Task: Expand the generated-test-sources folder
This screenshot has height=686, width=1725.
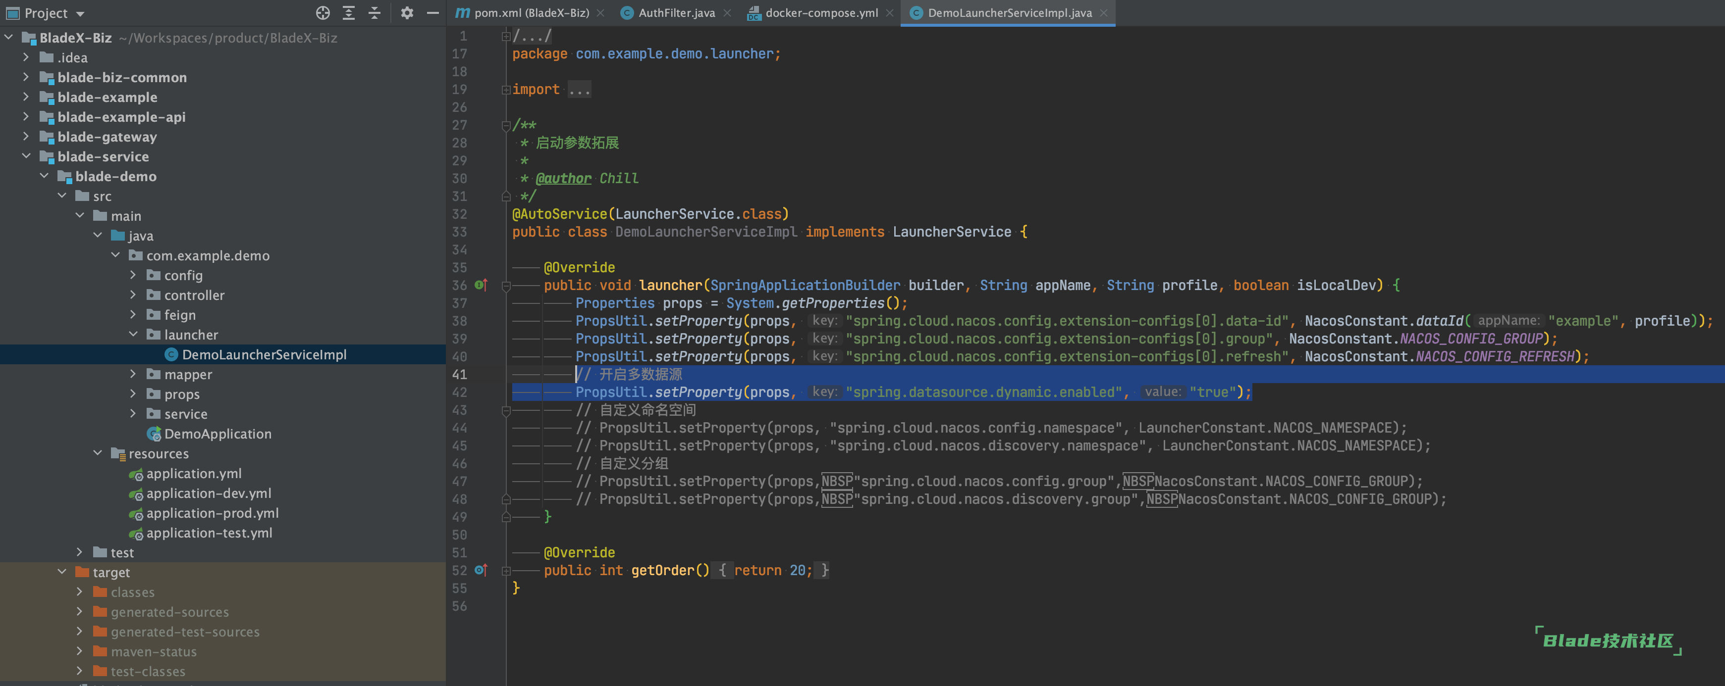Action: click(x=80, y=631)
